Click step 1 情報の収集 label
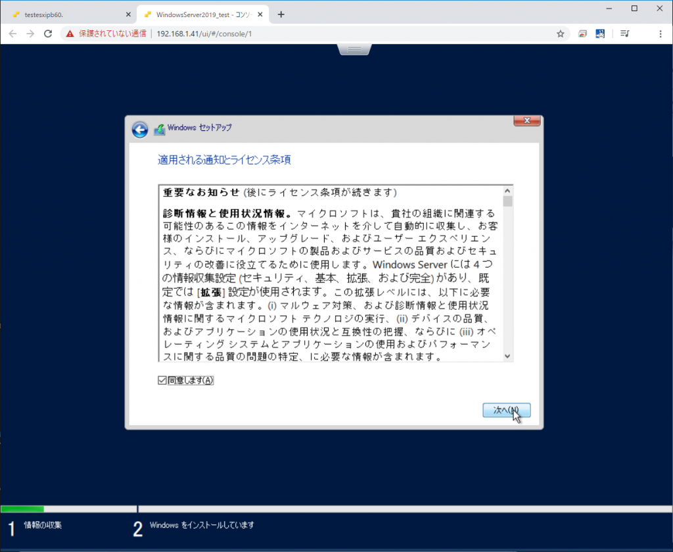The width and height of the screenshot is (673, 552). (x=43, y=525)
